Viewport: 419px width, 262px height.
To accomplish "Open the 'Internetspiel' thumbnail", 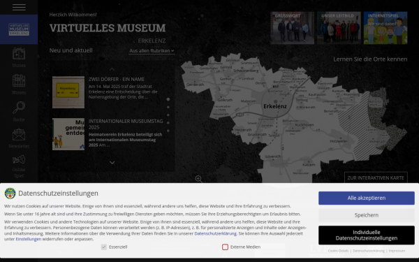I will (x=385, y=28).
